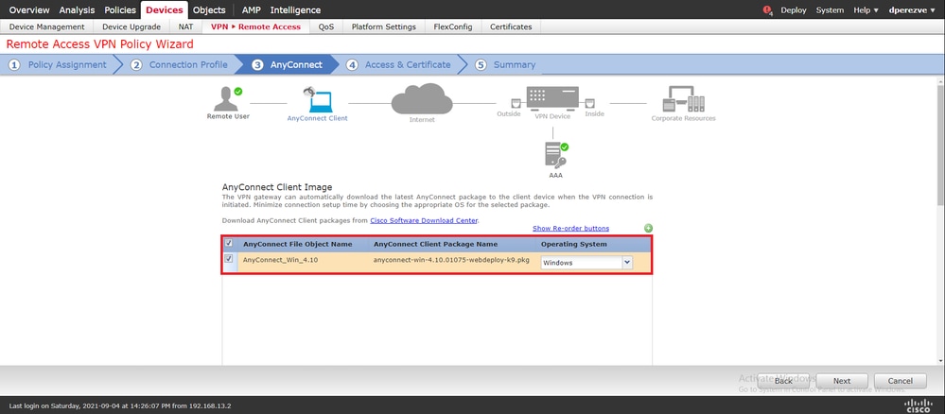Go to Connection Profile wizard step
The height and width of the screenshot is (414, 945).
point(180,64)
